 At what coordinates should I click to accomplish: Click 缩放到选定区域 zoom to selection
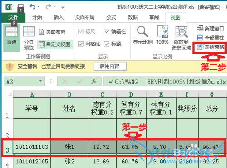pyautogui.click(x=181, y=38)
